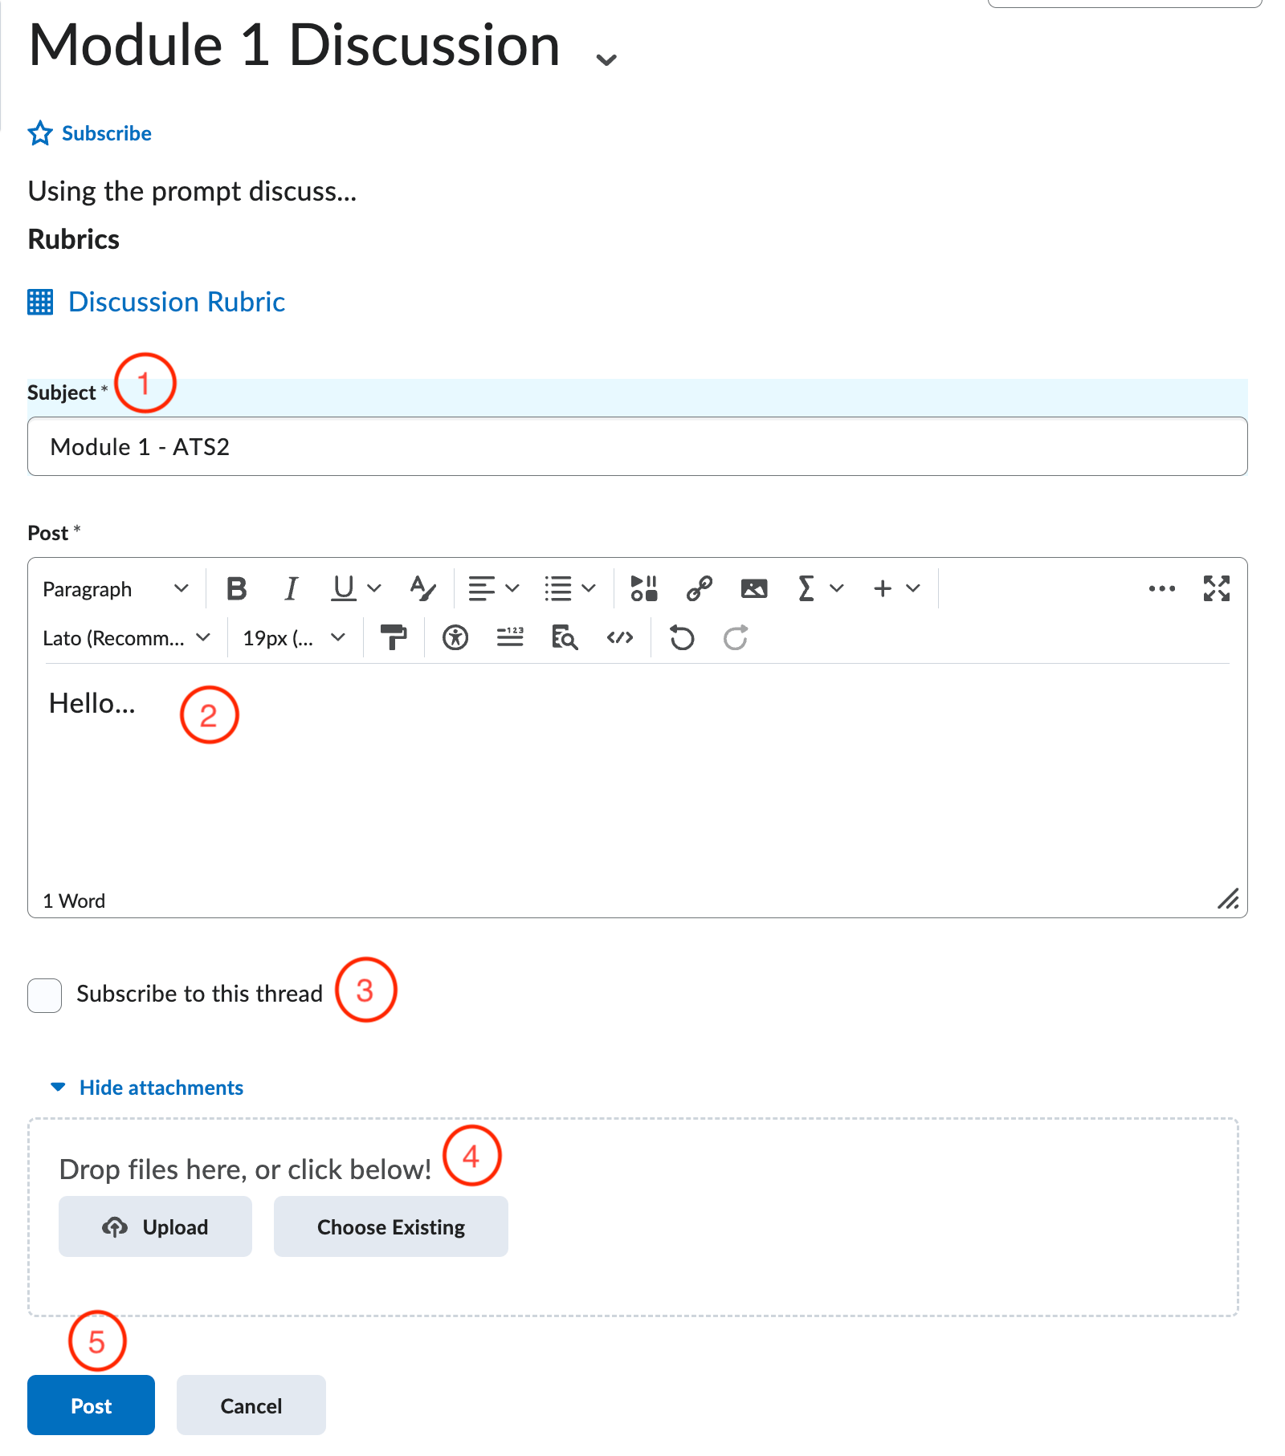Post the discussion thread
The width and height of the screenshot is (1285, 1456).
tap(90, 1405)
